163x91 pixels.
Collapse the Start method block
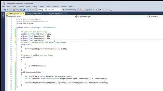[16, 44]
